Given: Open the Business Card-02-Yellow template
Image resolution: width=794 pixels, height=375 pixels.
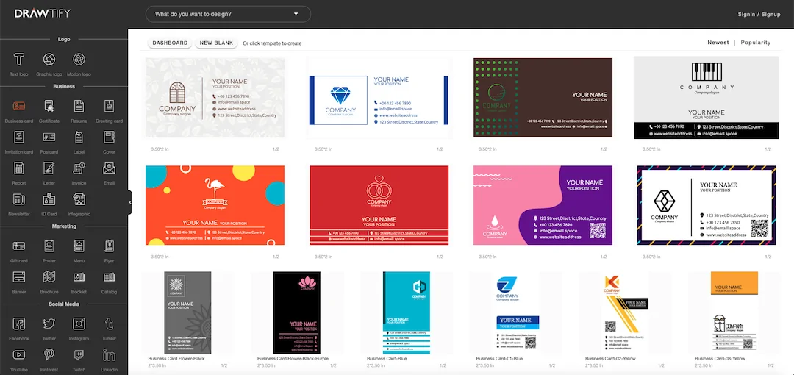Looking at the screenshot, I should (x=625, y=312).
